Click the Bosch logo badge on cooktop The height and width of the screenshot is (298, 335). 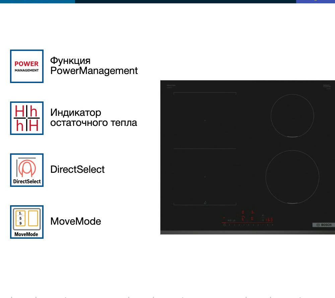pyautogui.click(x=324, y=225)
